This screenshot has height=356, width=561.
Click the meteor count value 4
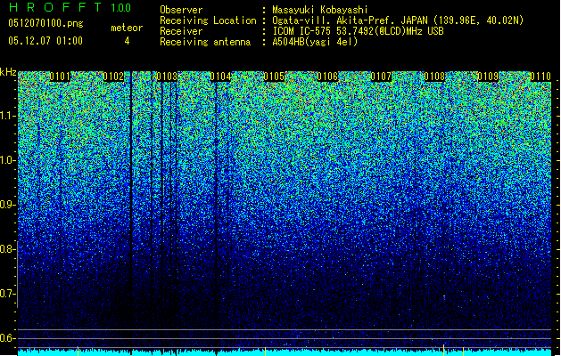tap(127, 41)
